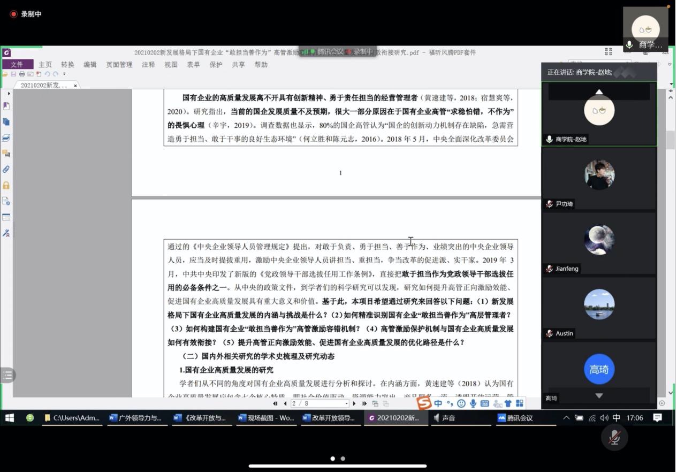
Task: Open the page number dropdown
Action: pos(347,404)
